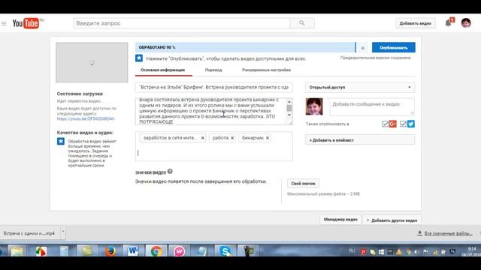
Task: Click the plus icon on Добавить другое видео
Action: coord(368,220)
